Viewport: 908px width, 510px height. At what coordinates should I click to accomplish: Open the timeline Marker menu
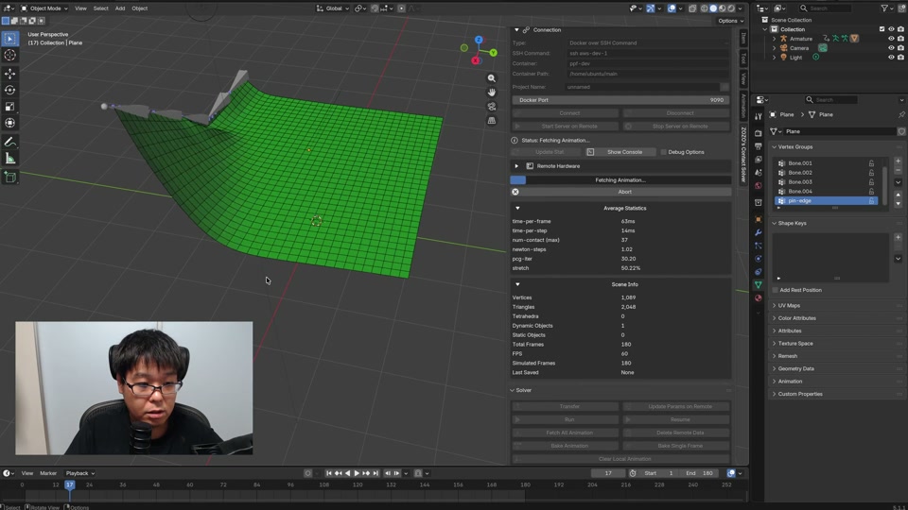point(48,473)
